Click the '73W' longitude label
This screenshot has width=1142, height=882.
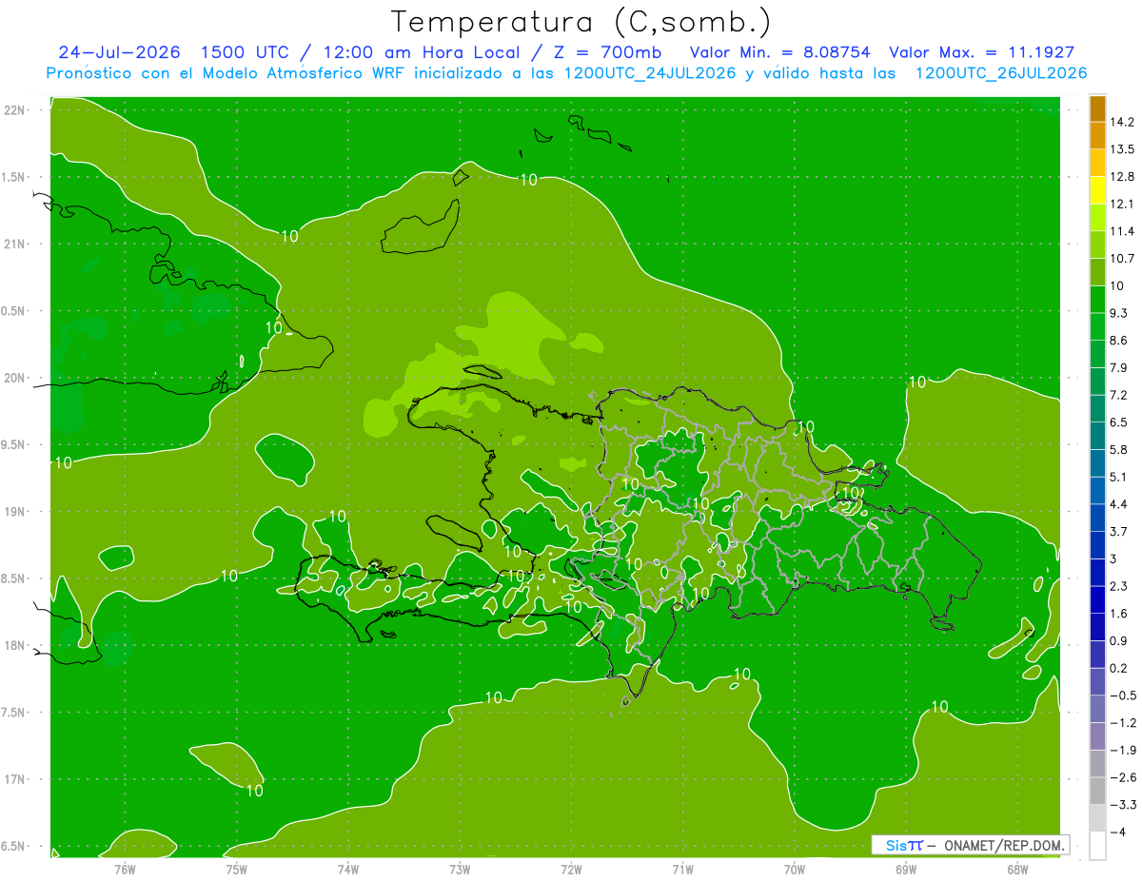[x=460, y=870]
